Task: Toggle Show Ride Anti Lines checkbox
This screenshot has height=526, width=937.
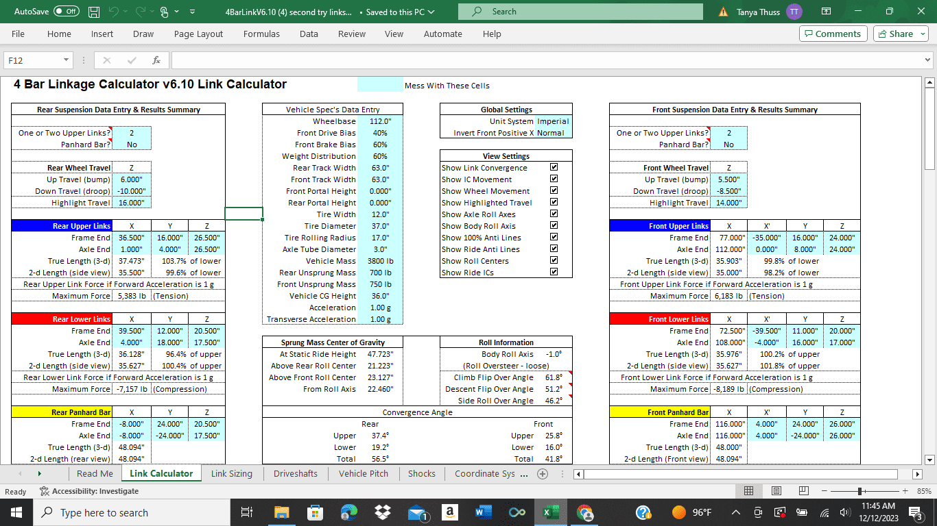Action: coord(554,249)
